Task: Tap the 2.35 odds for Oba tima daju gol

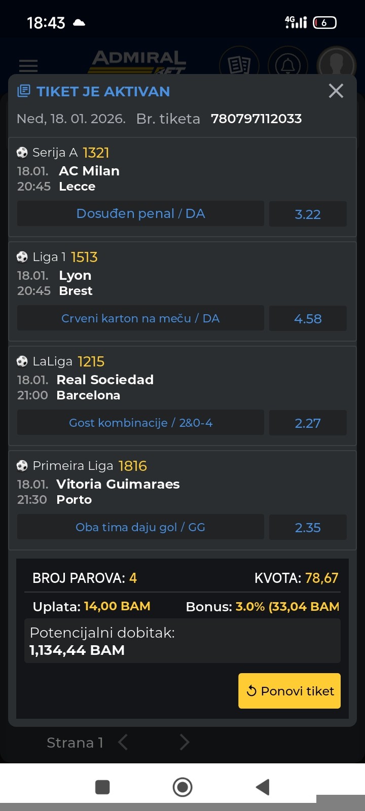Action: [308, 527]
